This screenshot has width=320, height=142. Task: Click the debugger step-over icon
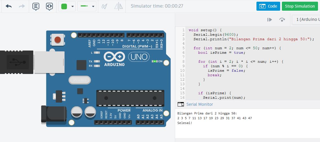click(282, 20)
